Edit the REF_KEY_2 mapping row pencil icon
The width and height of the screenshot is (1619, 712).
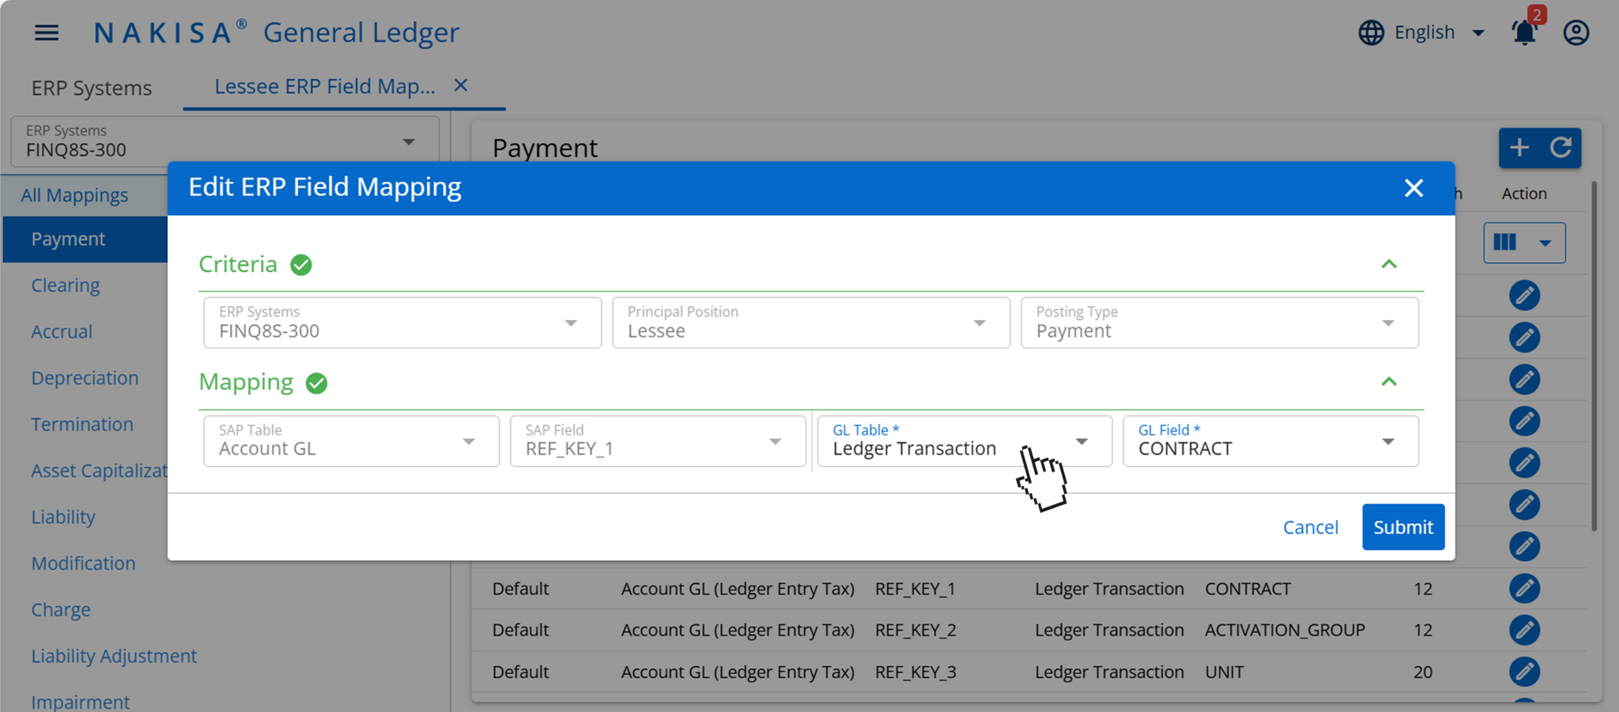1525,630
